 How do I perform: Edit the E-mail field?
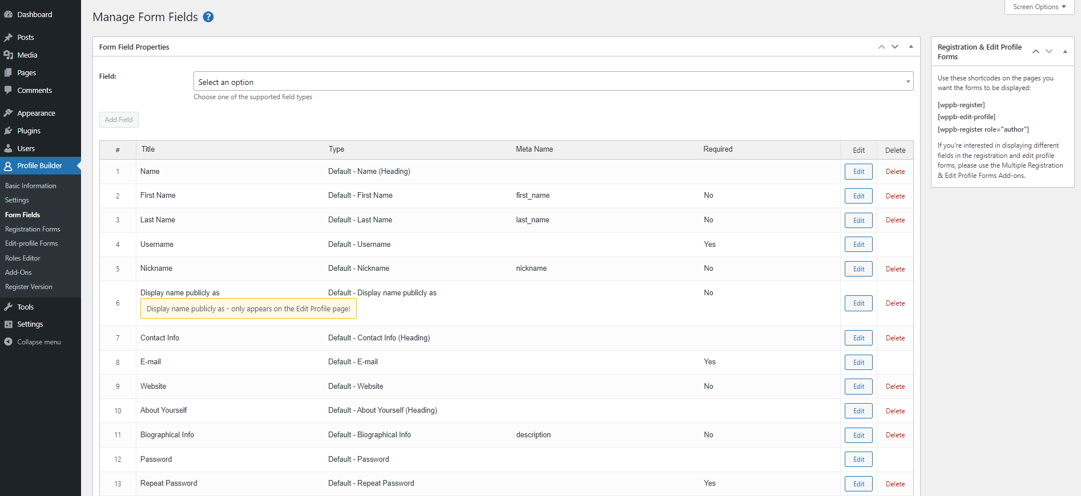pyautogui.click(x=858, y=363)
